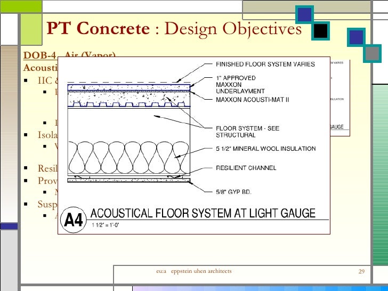The width and height of the screenshot is (388, 291).
Task: Select the partially hidden 'Acousti' subheading
Action: click(41, 68)
